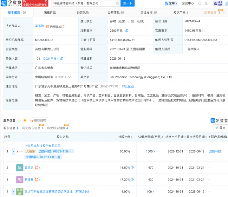Click the VIP crown membership icon
228x197 pixels.
(218, 3)
